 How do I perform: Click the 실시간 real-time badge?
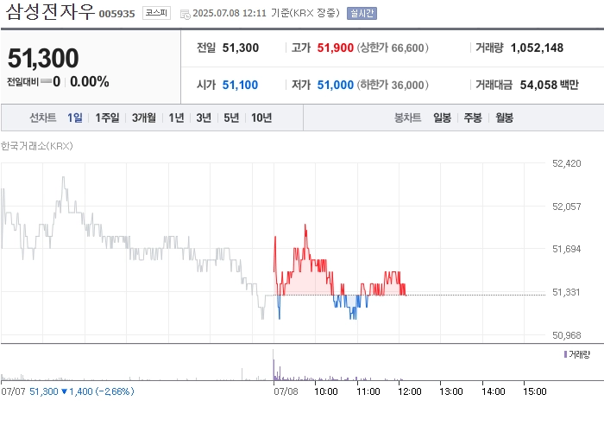click(362, 13)
